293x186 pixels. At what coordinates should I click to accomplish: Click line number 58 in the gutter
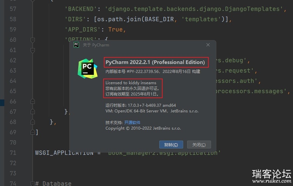pos(13,19)
